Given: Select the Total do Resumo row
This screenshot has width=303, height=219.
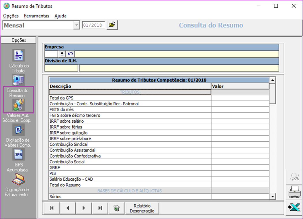Looking at the screenshot, I should (x=159, y=185).
